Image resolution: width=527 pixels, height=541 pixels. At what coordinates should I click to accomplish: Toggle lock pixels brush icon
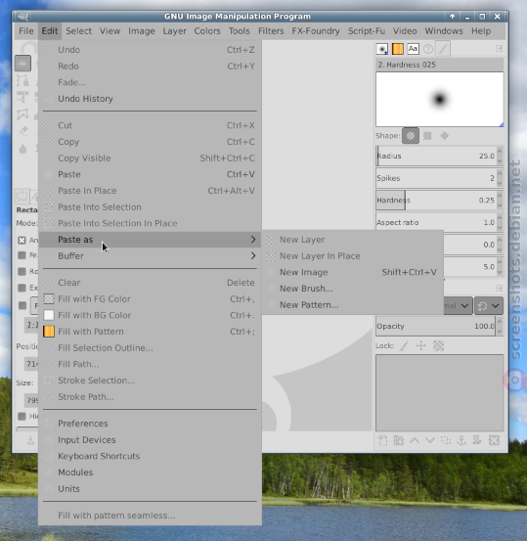(x=404, y=345)
